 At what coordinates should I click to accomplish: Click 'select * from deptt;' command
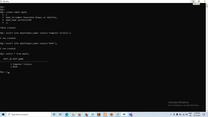click(15, 54)
